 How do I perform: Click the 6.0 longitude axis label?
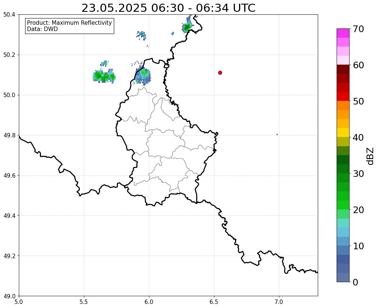coord(149,302)
